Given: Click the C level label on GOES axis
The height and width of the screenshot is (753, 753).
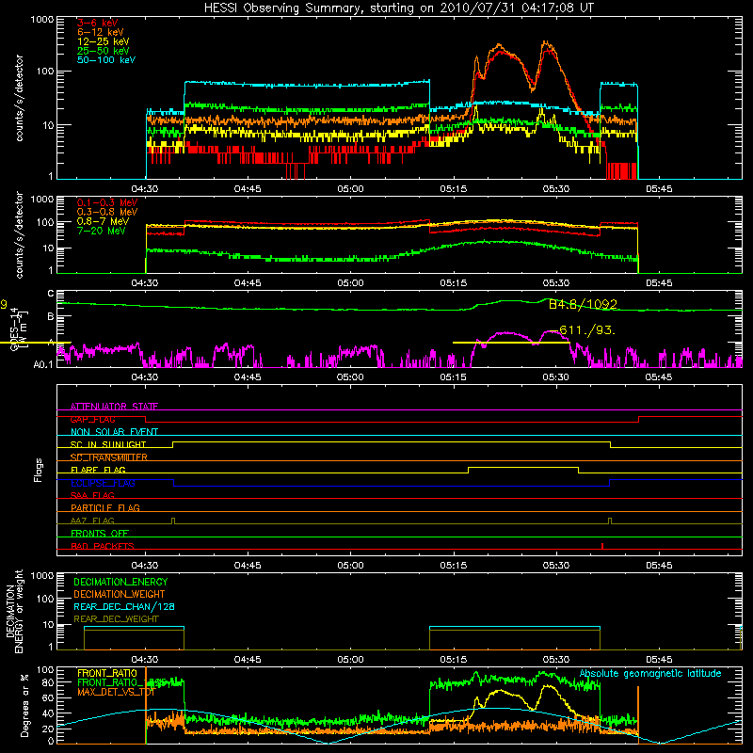Looking at the screenshot, I should 51,294.
